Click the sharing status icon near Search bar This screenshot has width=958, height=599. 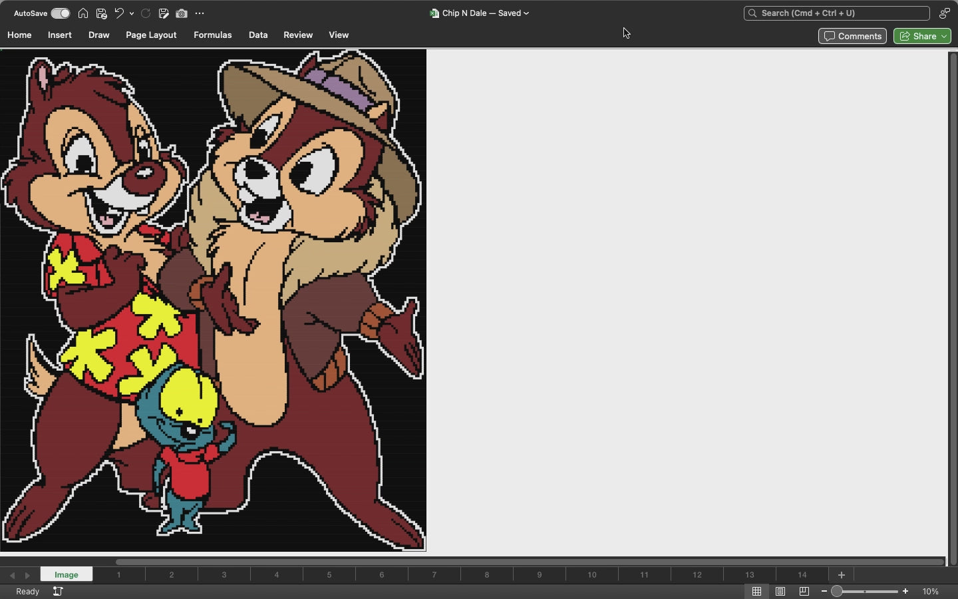click(x=945, y=13)
